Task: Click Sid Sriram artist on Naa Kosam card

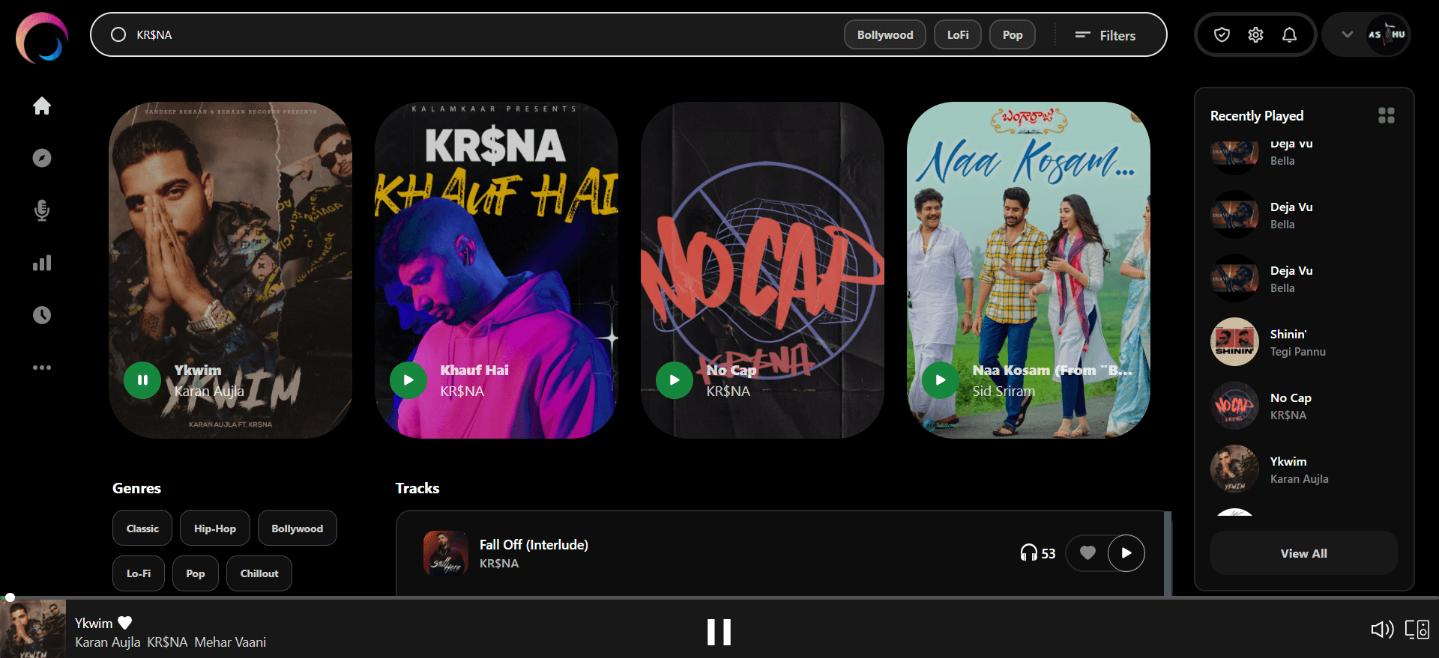Action: (1004, 391)
